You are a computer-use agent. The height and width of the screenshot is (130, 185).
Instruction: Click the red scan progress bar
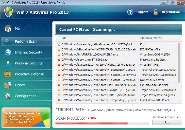(102, 123)
